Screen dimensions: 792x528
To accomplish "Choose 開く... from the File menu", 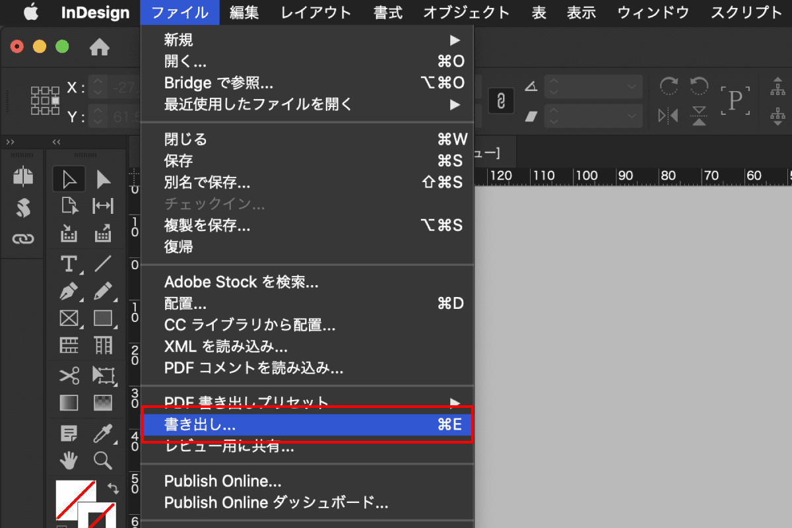I will point(308,61).
